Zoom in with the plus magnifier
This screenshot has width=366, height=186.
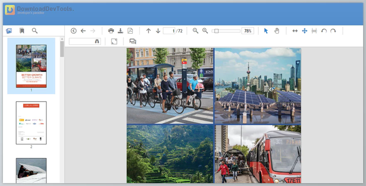pos(205,31)
